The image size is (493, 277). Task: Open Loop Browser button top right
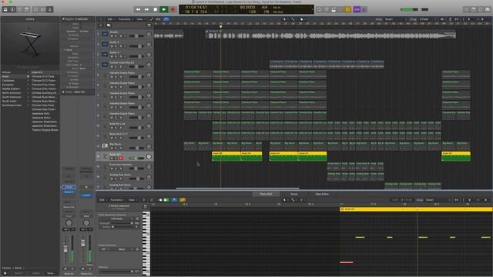[481, 9]
